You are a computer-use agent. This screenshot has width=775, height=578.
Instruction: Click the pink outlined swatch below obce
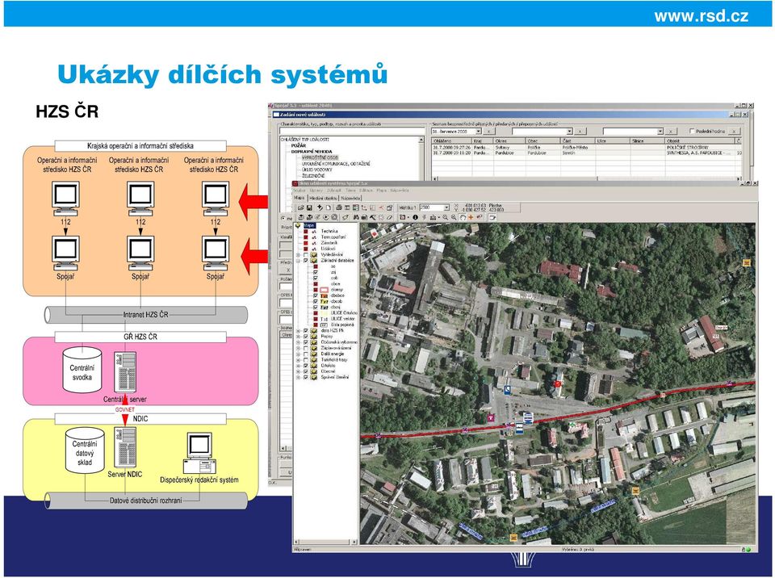coord(325,290)
